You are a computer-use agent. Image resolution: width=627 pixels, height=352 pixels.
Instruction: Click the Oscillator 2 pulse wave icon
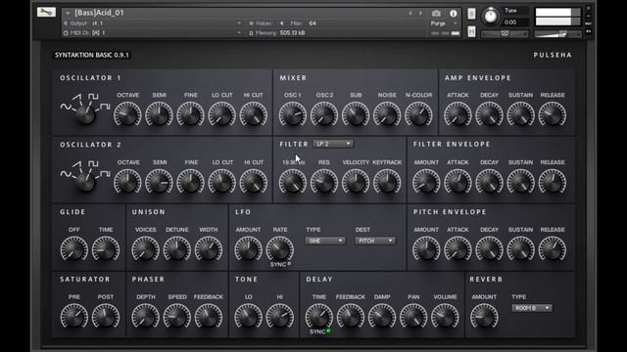pyautogui.click(x=105, y=174)
